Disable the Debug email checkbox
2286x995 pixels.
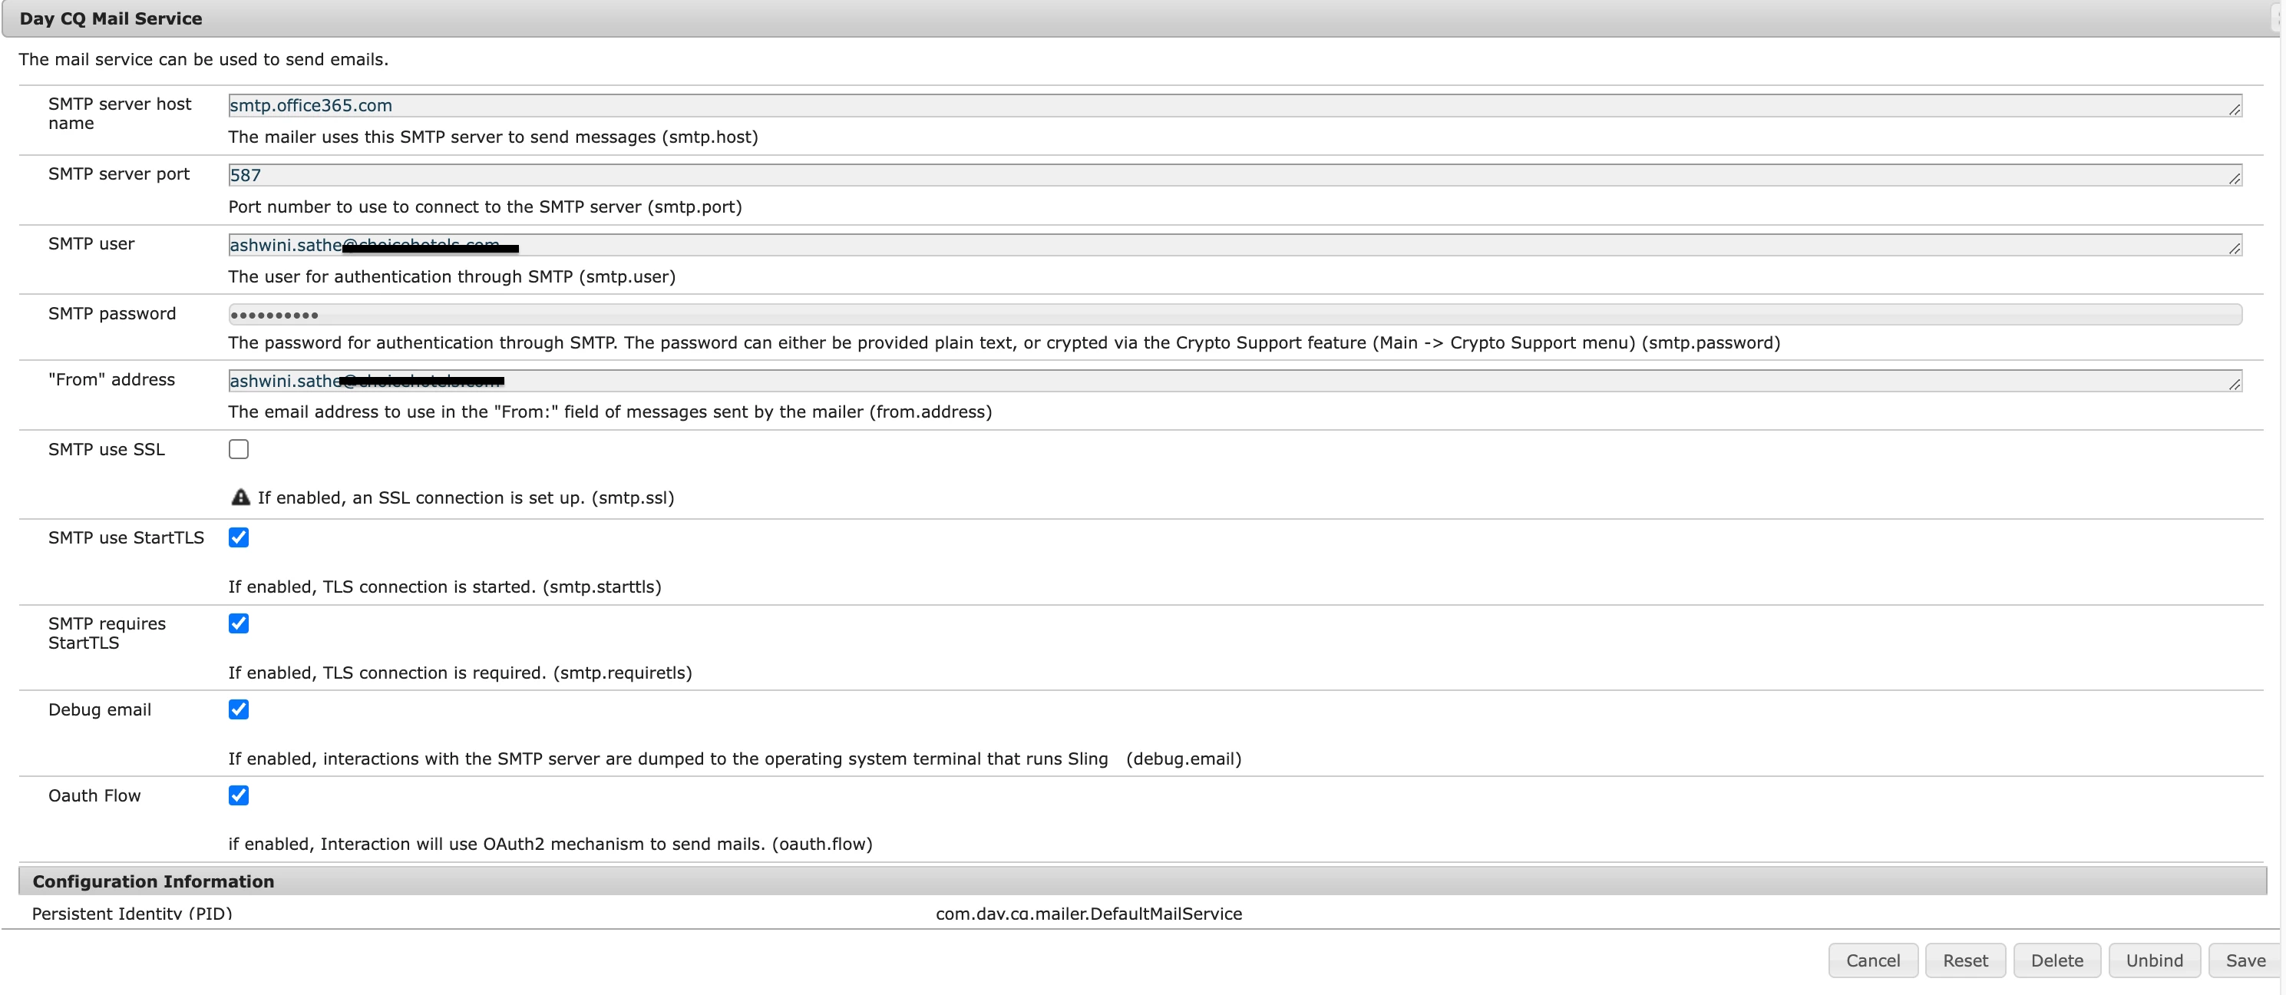click(x=239, y=709)
